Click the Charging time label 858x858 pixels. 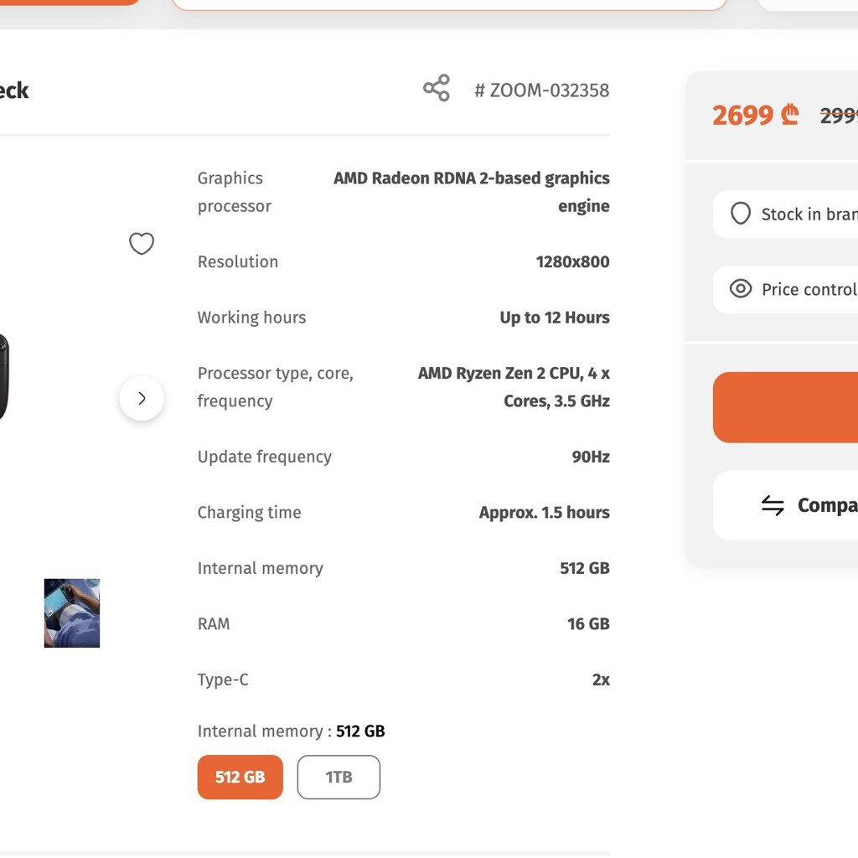[x=249, y=512]
